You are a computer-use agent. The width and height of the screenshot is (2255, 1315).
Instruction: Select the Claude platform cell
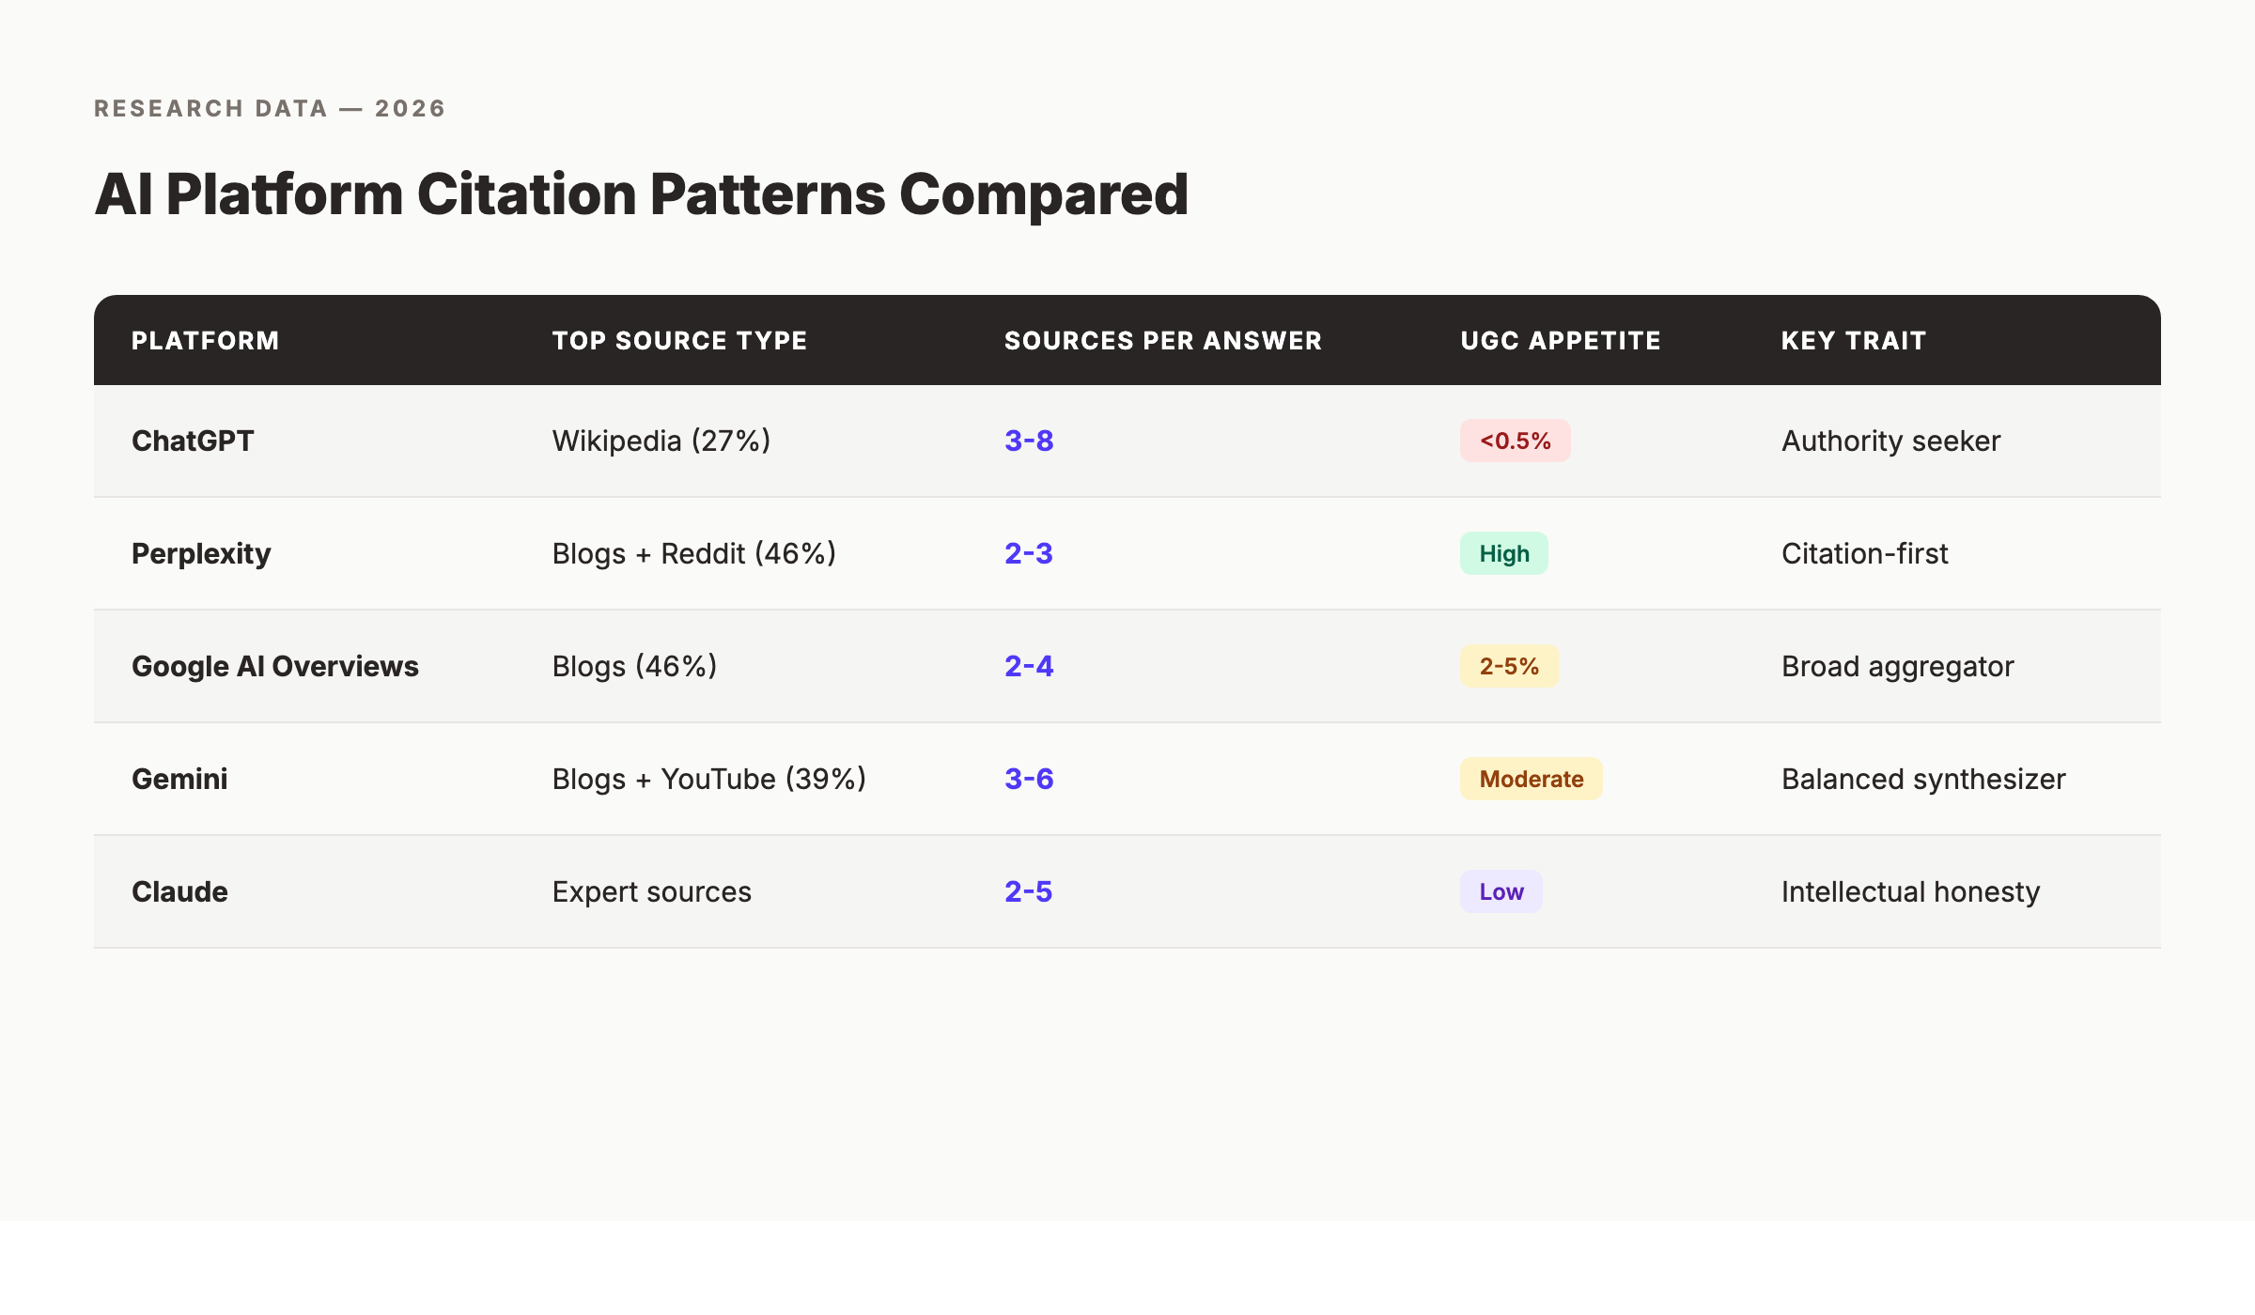(179, 891)
